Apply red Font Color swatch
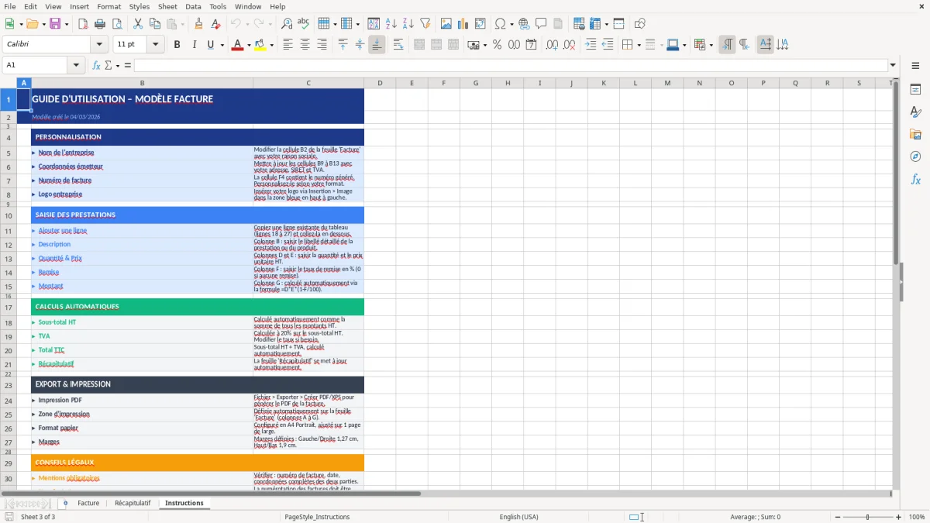The image size is (930, 523). [237, 45]
